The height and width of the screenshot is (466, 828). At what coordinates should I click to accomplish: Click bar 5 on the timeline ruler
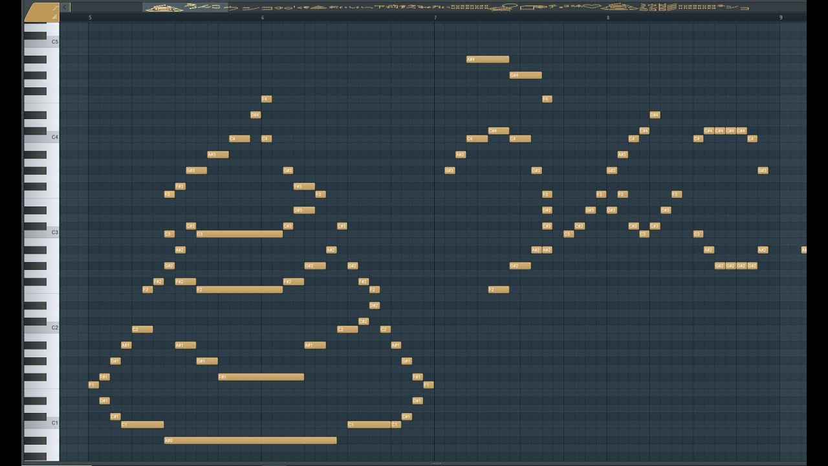pos(90,17)
